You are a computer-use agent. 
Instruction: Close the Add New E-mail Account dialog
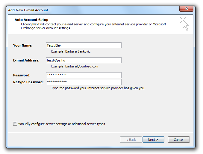(187, 9)
